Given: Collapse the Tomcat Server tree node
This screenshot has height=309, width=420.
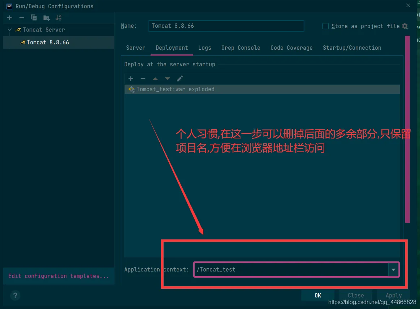Looking at the screenshot, I should (10, 30).
